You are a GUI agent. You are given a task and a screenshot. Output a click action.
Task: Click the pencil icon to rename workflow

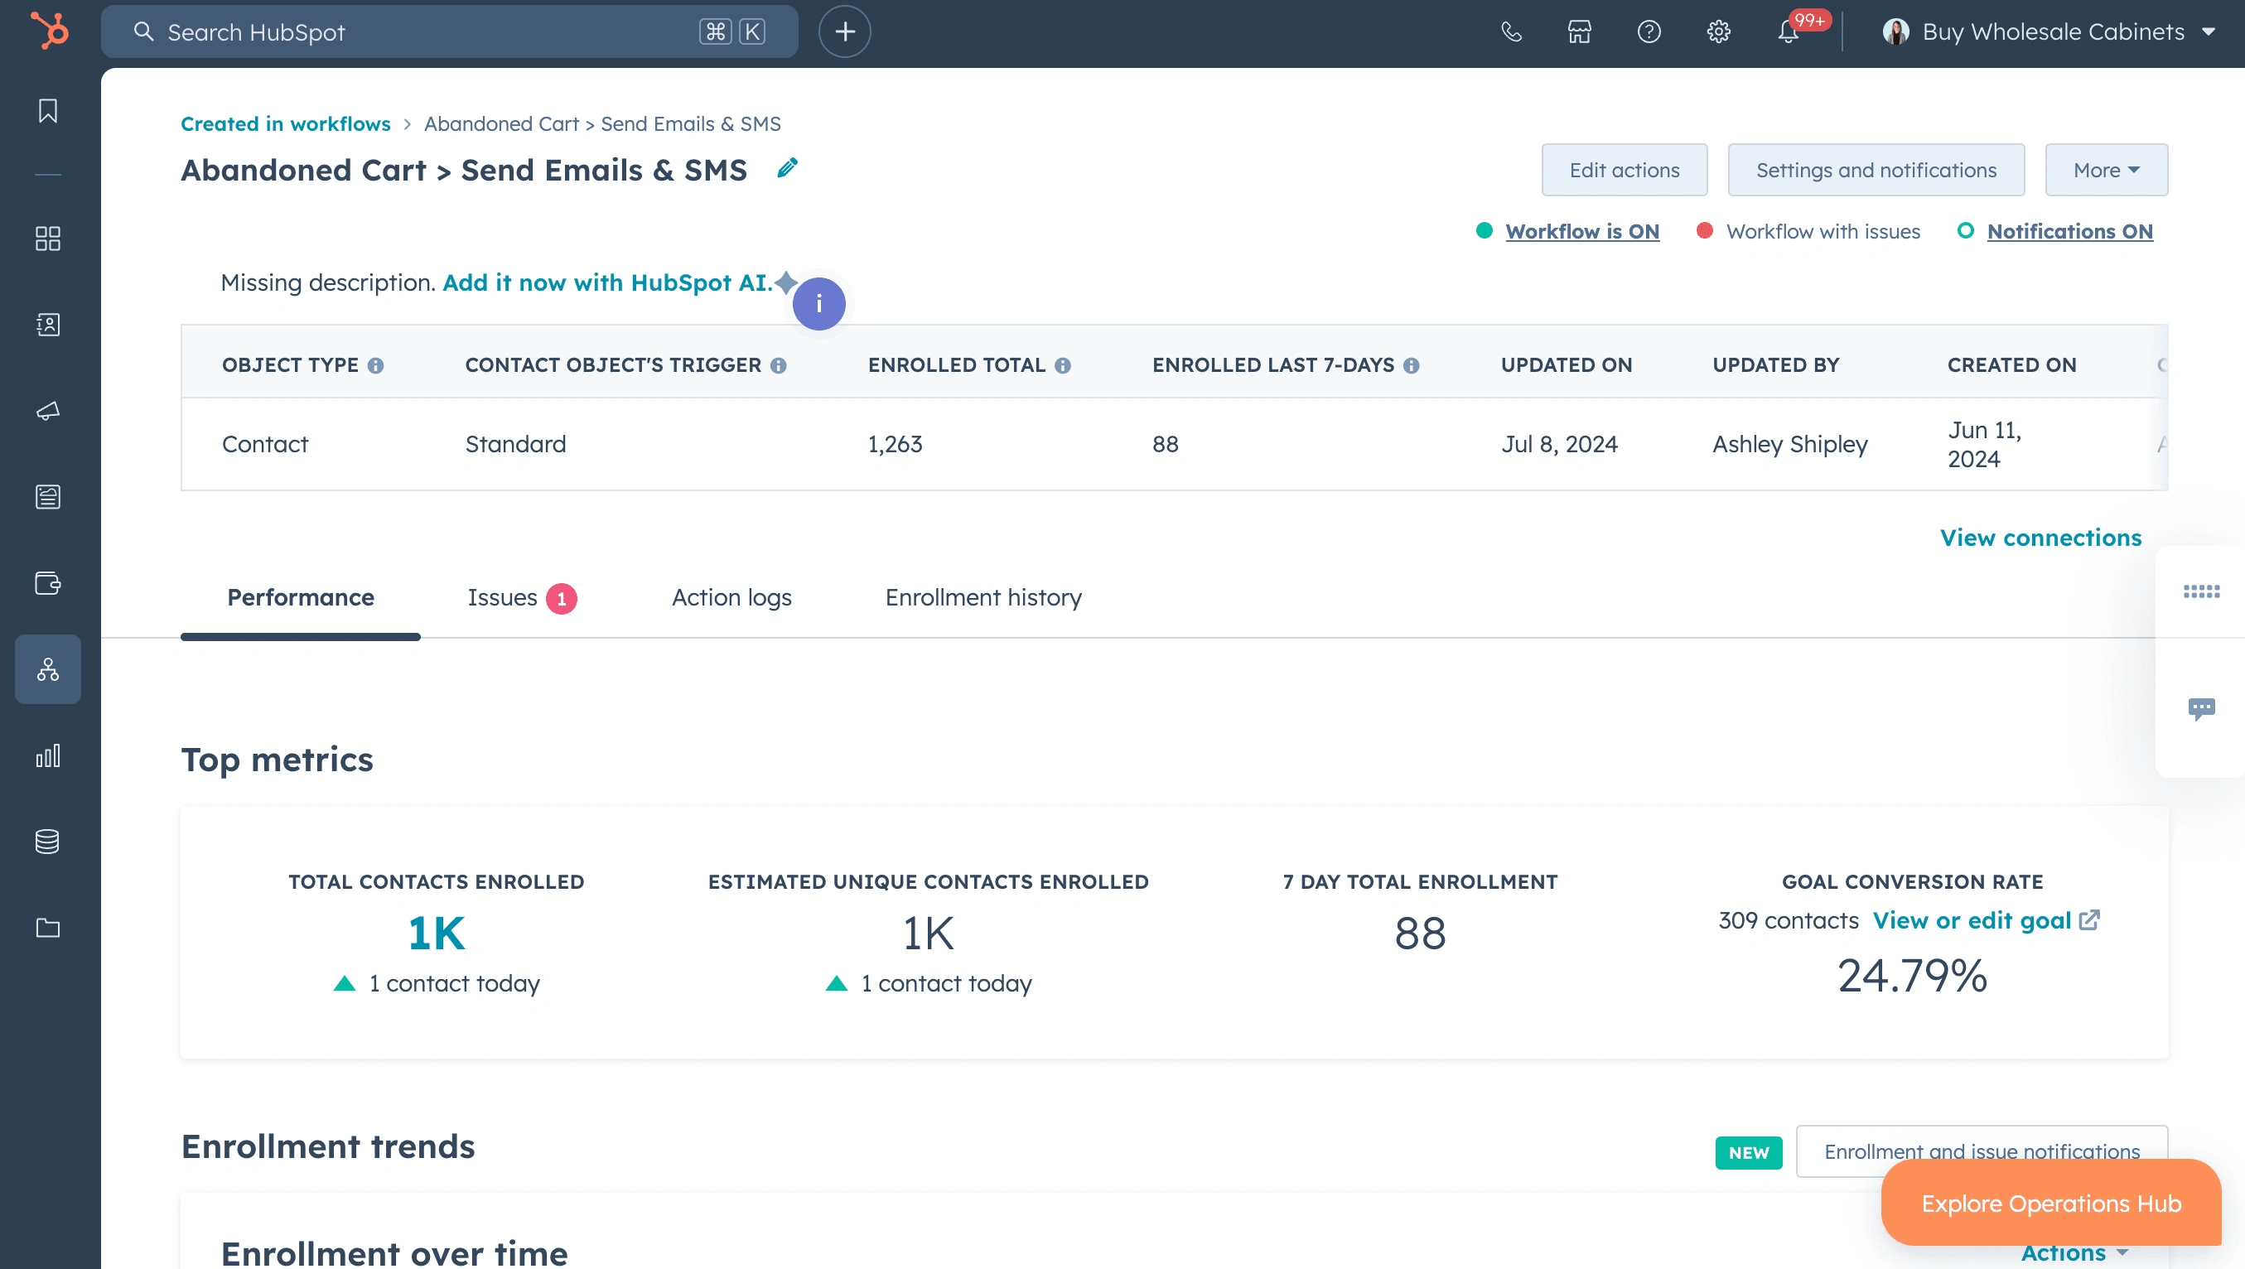pos(787,167)
